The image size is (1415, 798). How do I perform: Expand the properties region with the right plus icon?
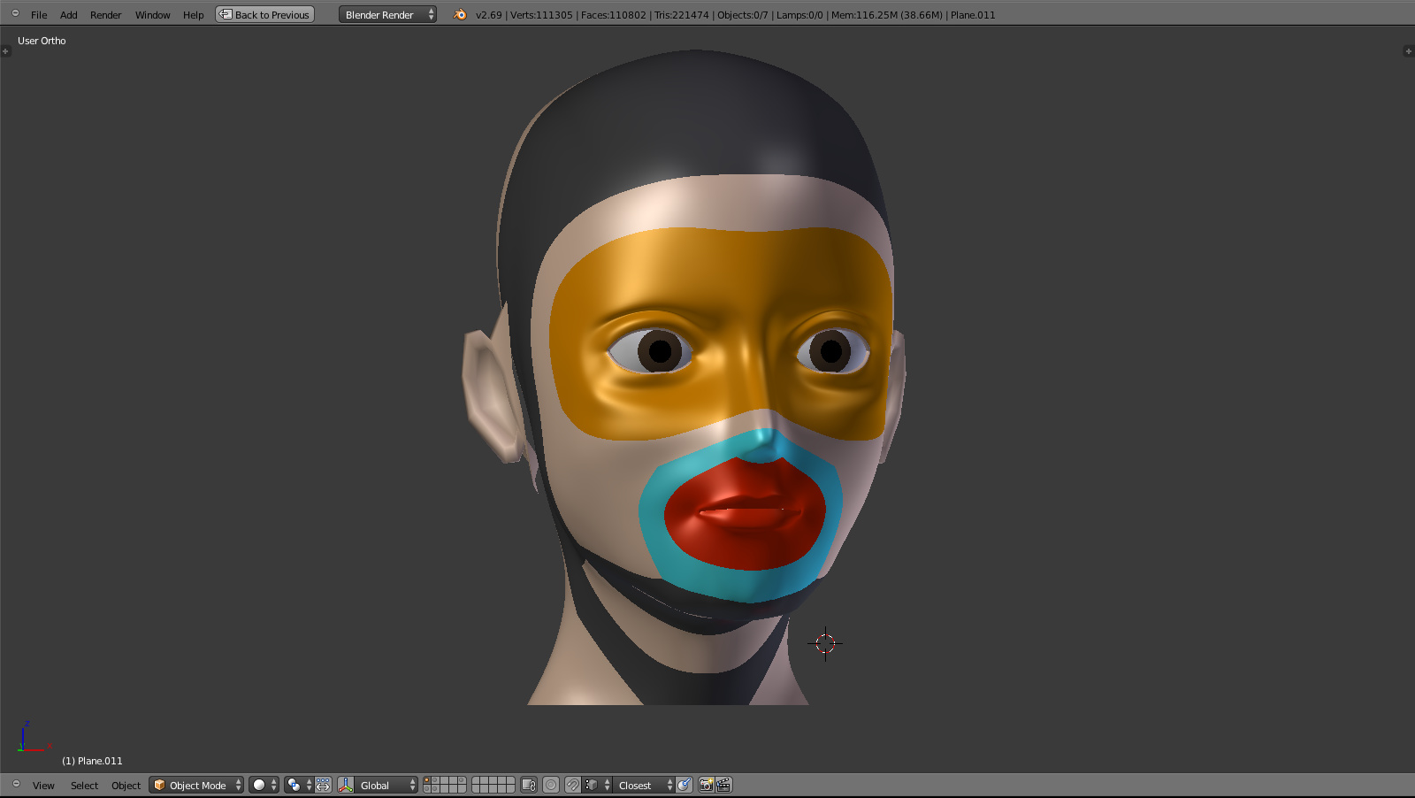tap(1409, 51)
